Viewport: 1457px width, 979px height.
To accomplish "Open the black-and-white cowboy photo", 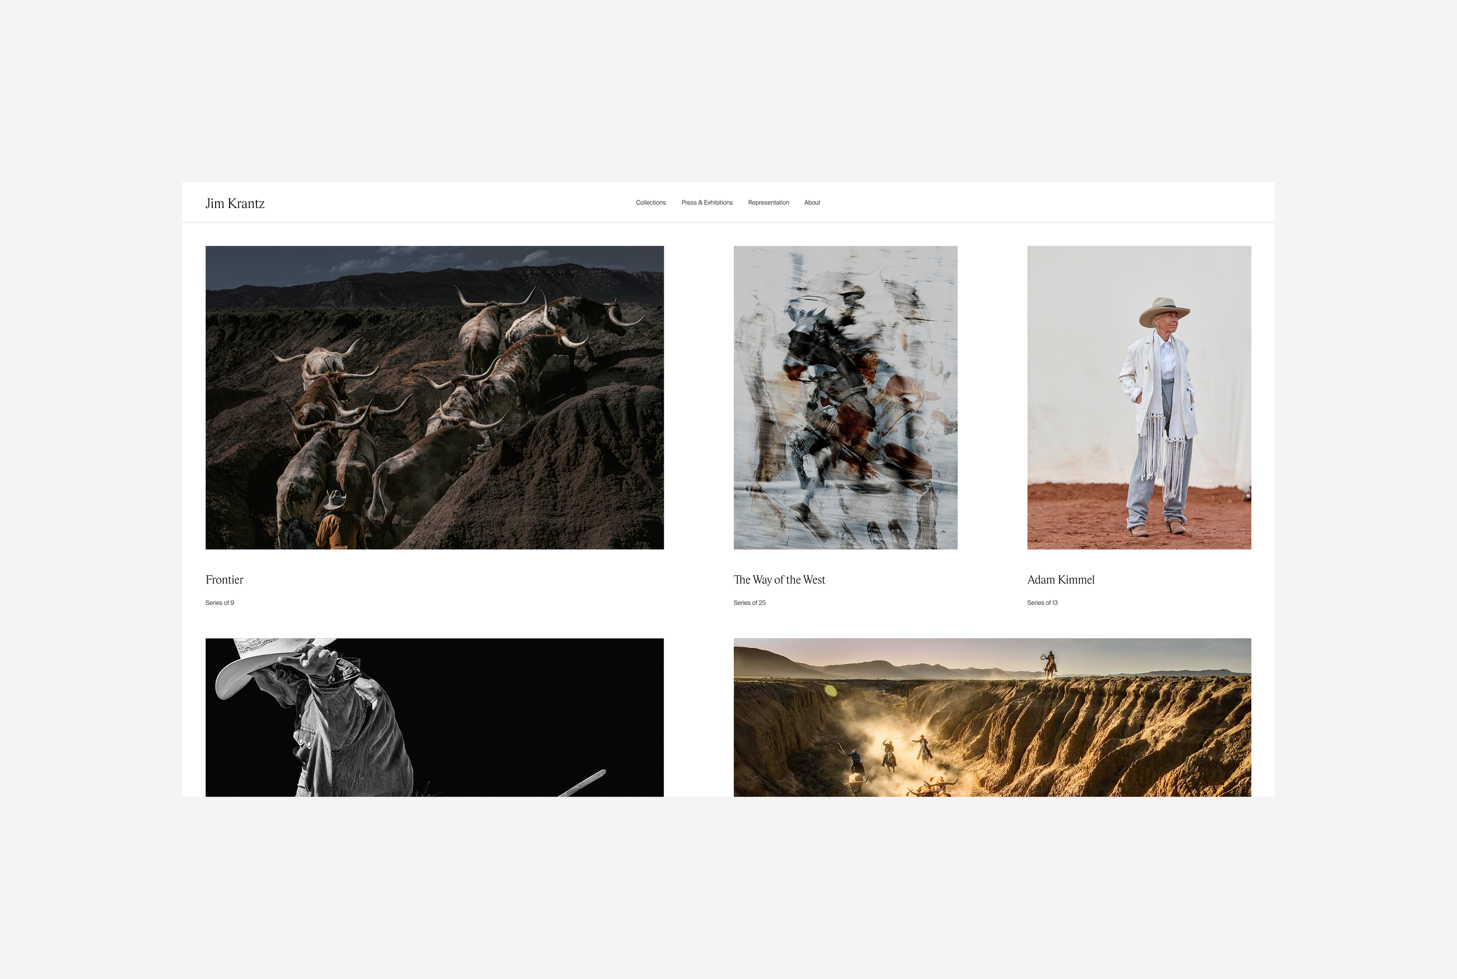I will 435,717.
